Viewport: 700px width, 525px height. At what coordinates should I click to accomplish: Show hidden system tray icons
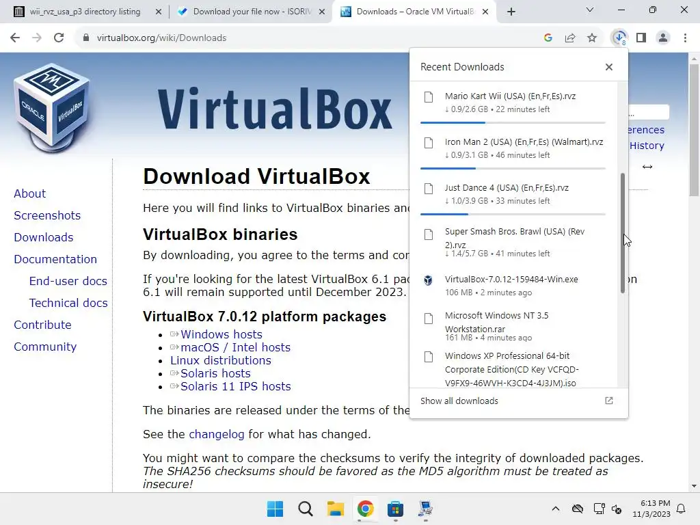(x=555, y=509)
